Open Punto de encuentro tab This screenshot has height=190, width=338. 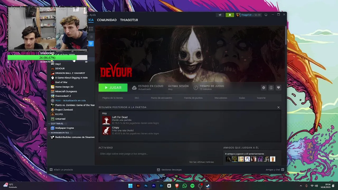161,98
